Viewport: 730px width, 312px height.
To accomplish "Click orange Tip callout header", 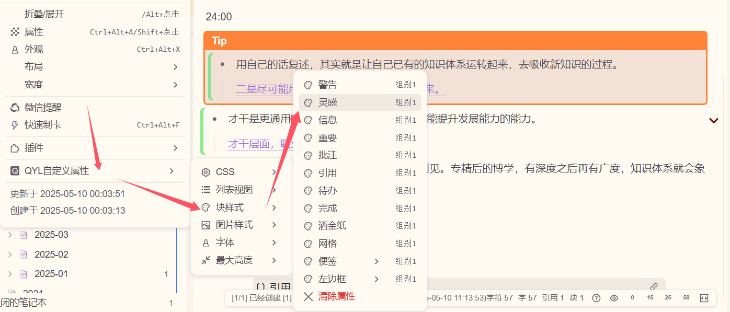I will (x=455, y=41).
